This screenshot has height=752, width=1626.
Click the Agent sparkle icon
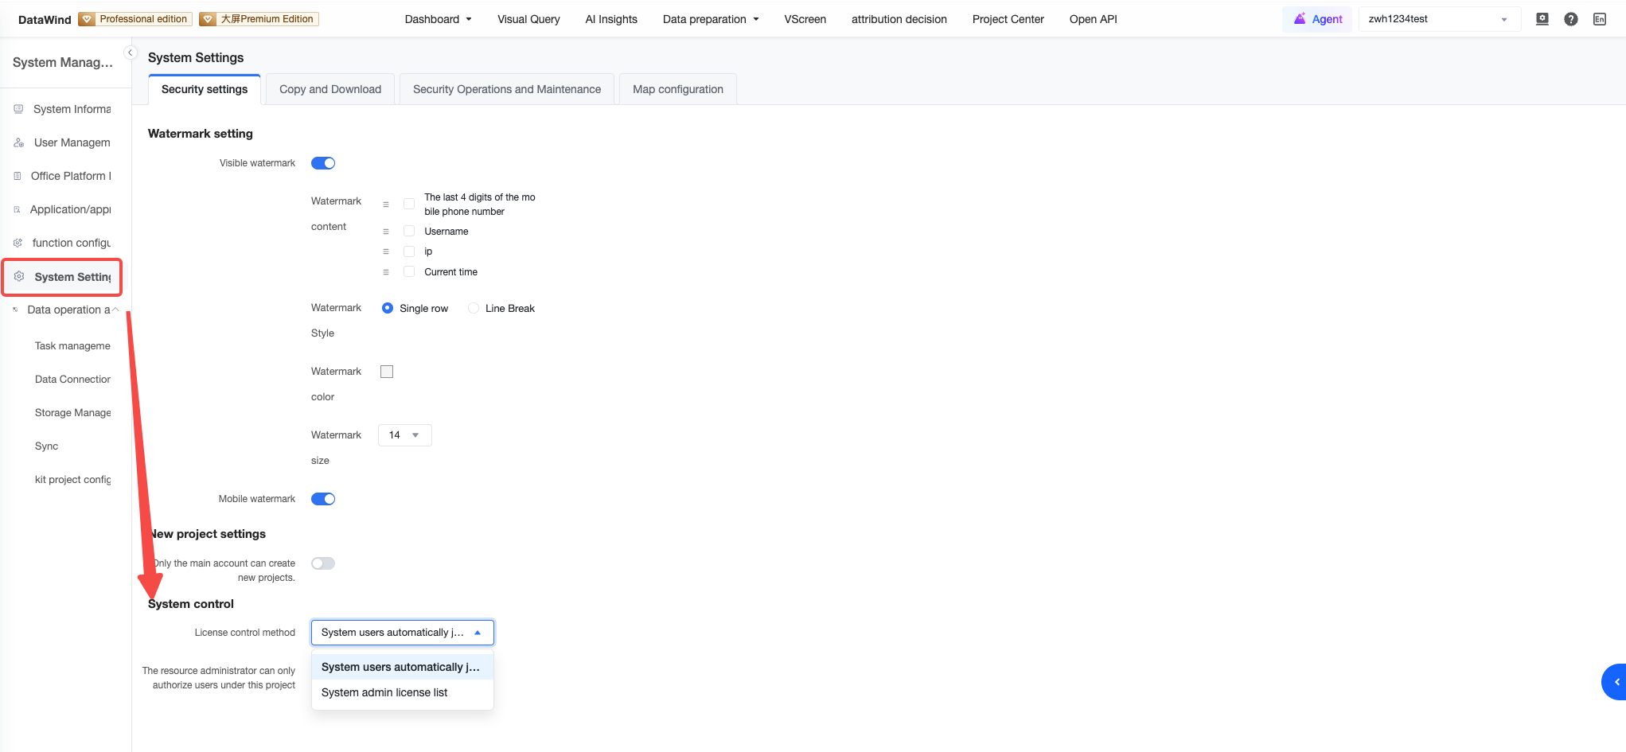(1300, 19)
